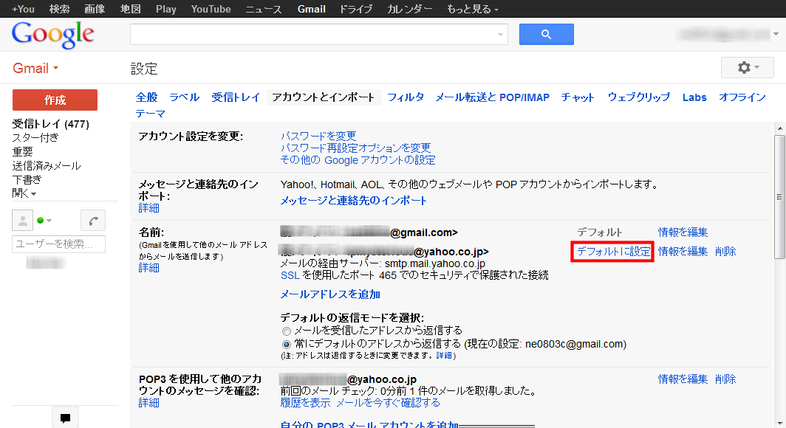This screenshot has width=786, height=428.
Task: Open the もっと見る menu in top bar
Action: (x=473, y=9)
